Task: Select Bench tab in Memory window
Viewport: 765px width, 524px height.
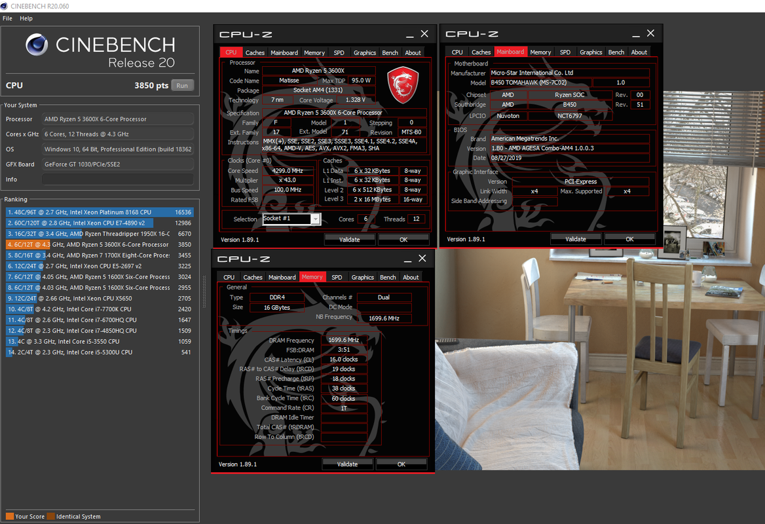Action: 388,277
